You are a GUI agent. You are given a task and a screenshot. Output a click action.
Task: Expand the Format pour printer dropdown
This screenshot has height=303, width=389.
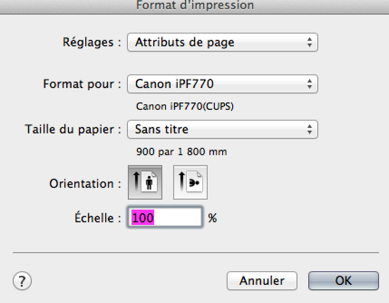click(x=218, y=84)
